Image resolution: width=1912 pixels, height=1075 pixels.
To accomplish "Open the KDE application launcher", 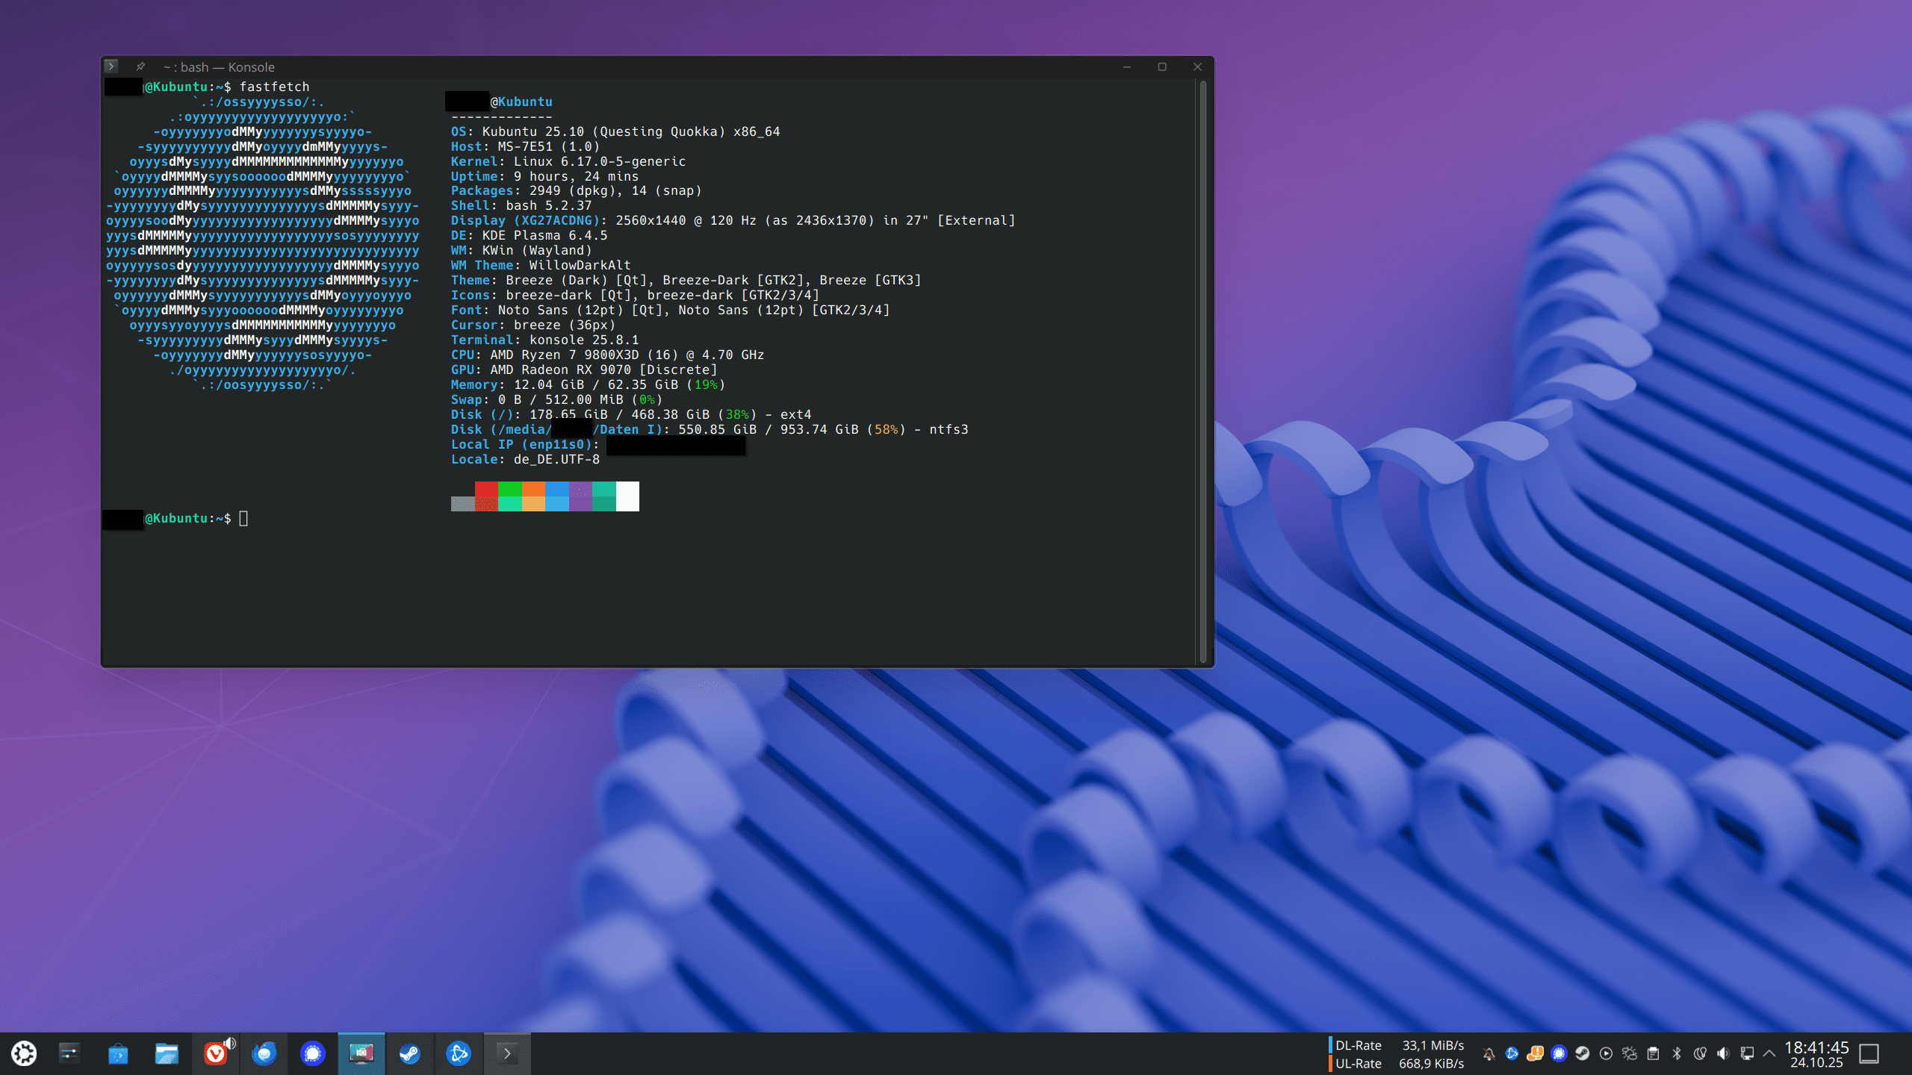I will click(x=24, y=1053).
